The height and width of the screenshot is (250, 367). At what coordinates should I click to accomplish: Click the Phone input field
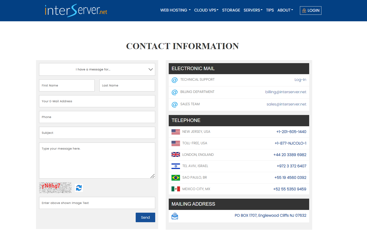pyautogui.click(x=97, y=117)
